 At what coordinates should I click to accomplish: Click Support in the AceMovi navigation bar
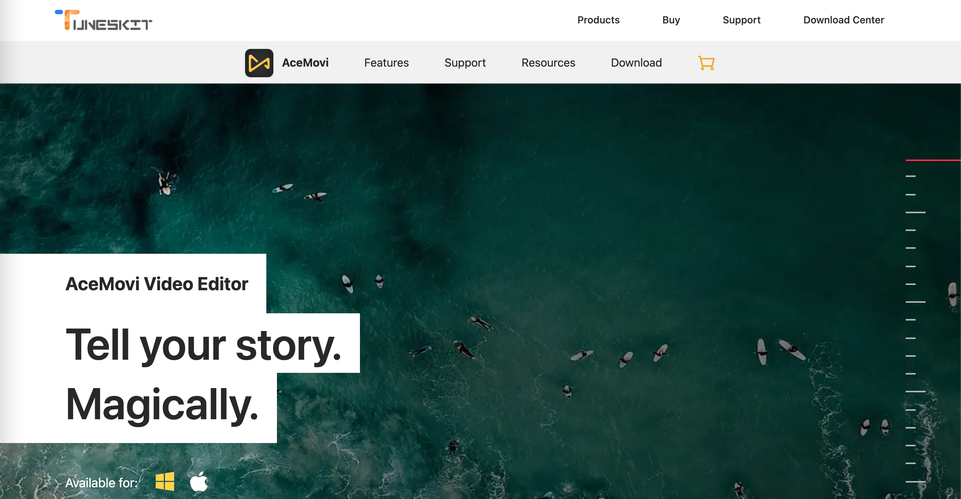[465, 63]
